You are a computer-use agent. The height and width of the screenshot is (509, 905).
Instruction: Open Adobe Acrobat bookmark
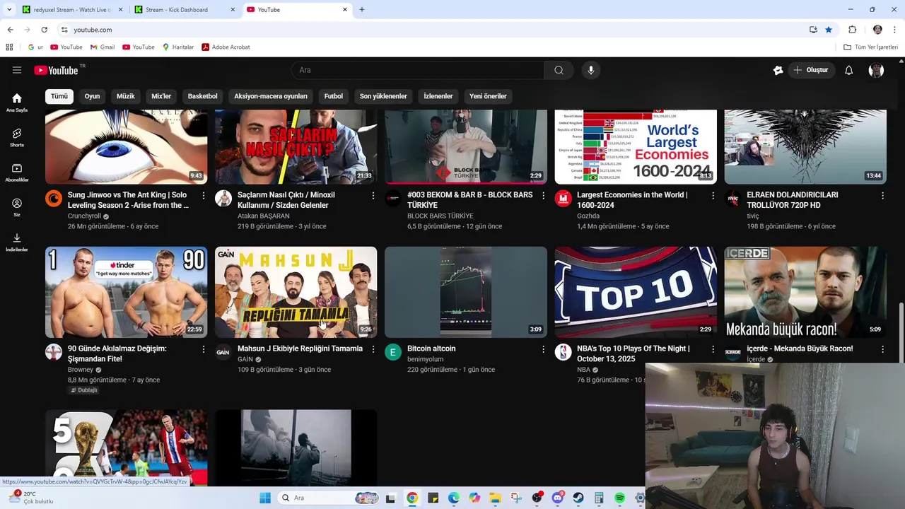(226, 47)
